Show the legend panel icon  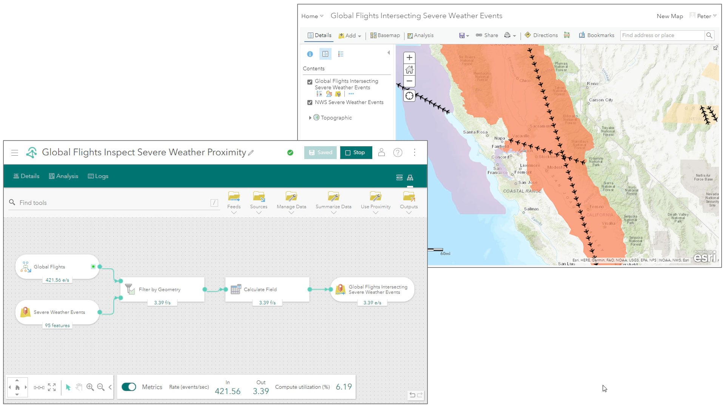pos(341,54)
